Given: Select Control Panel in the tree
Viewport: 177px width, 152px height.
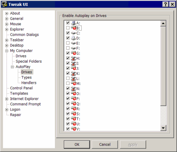Looking at the screenshot, I should coord(22,88).
